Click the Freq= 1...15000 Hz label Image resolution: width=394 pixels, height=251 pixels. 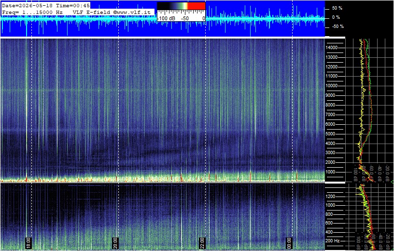point(32,12)
